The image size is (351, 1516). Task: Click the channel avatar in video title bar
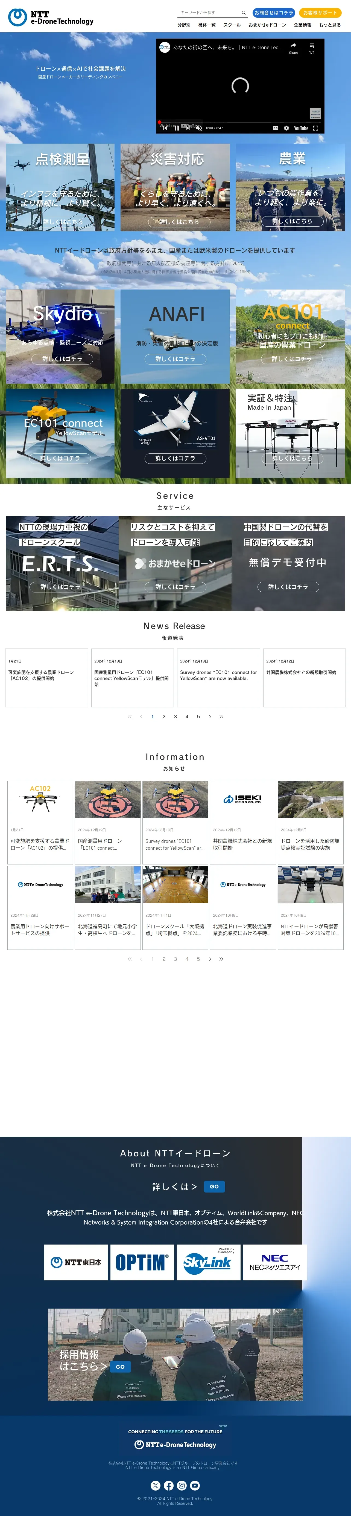(165, 47)
